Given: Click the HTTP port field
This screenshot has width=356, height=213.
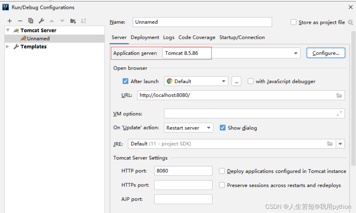Looking at the screenshot, I should tap(183, 171).
